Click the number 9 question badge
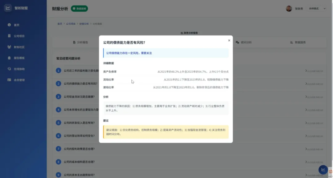Image resolution: width=333 pixels, height=178 pixels. [x=58, y=175]
